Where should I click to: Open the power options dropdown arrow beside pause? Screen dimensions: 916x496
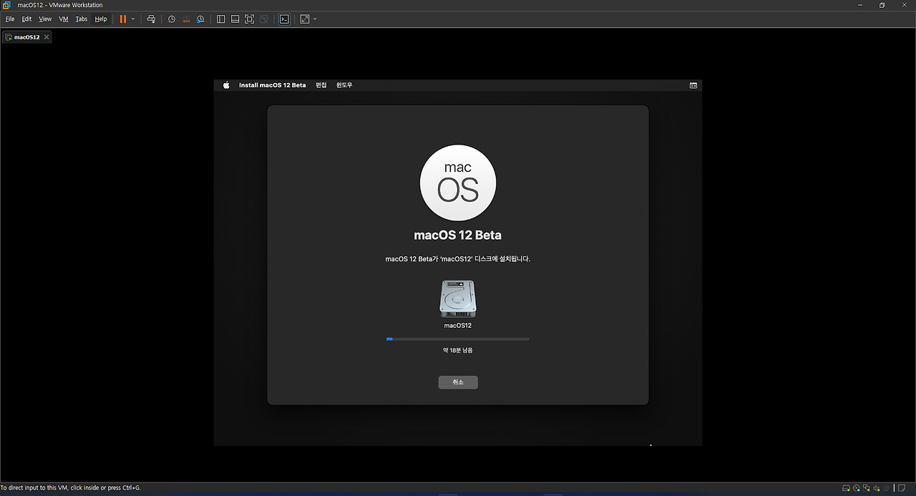[x=133, y=19]
